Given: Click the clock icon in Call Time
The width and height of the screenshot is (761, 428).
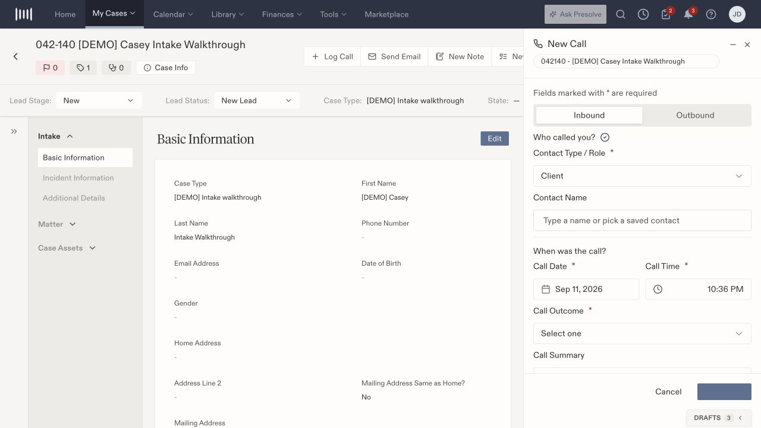Looking at the screenshot, I should click(658, 289).
